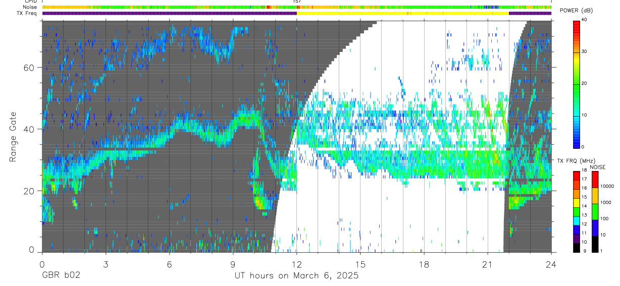Click the 20 tick on POWER color bar
This screenshot has width=620, height=286.
(583, 83)
